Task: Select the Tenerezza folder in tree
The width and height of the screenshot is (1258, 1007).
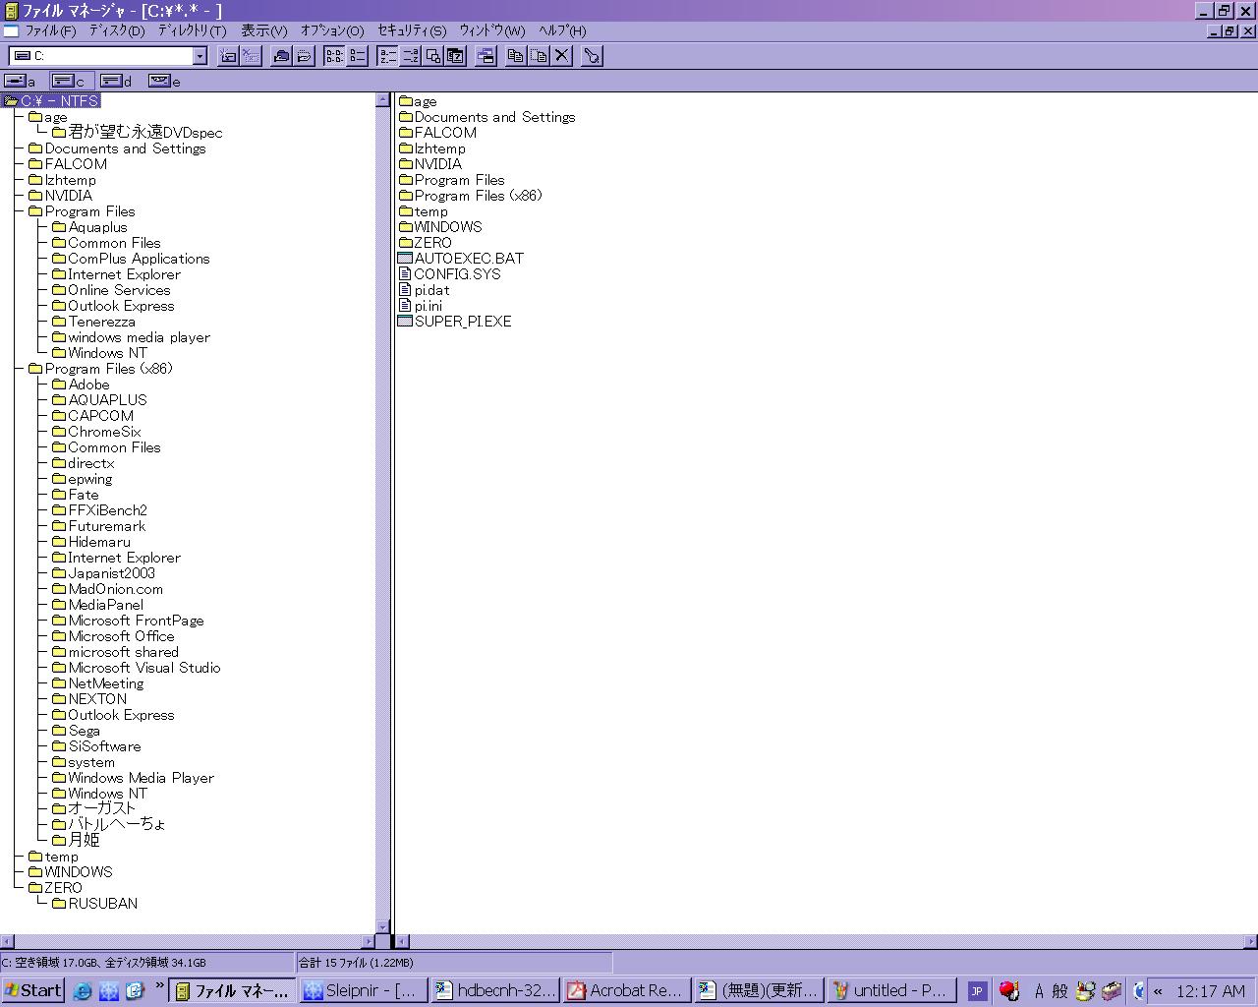Action: tap(93, 321)
